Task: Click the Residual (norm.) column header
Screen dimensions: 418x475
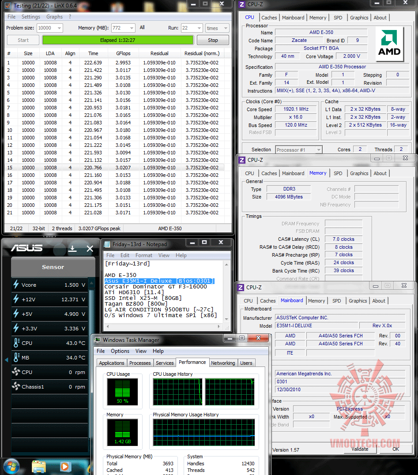Action: [202, 53]
